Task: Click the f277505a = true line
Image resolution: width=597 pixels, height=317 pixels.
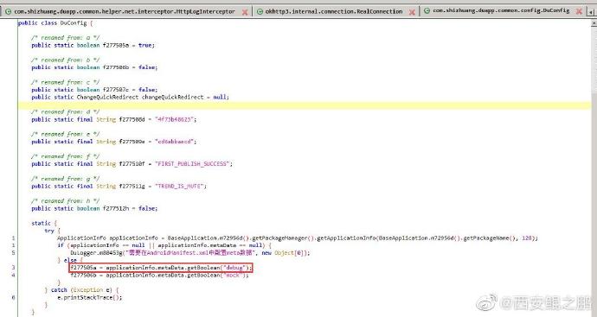Action: [x=93, y=45]
